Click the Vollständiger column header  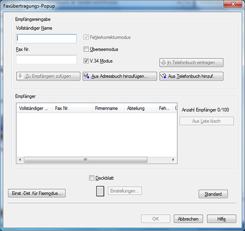(x=35, y=108)
